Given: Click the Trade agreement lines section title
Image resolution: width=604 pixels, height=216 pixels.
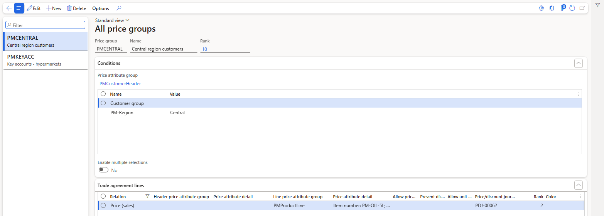Looking at the screenshot, I should tap(121, 186).
